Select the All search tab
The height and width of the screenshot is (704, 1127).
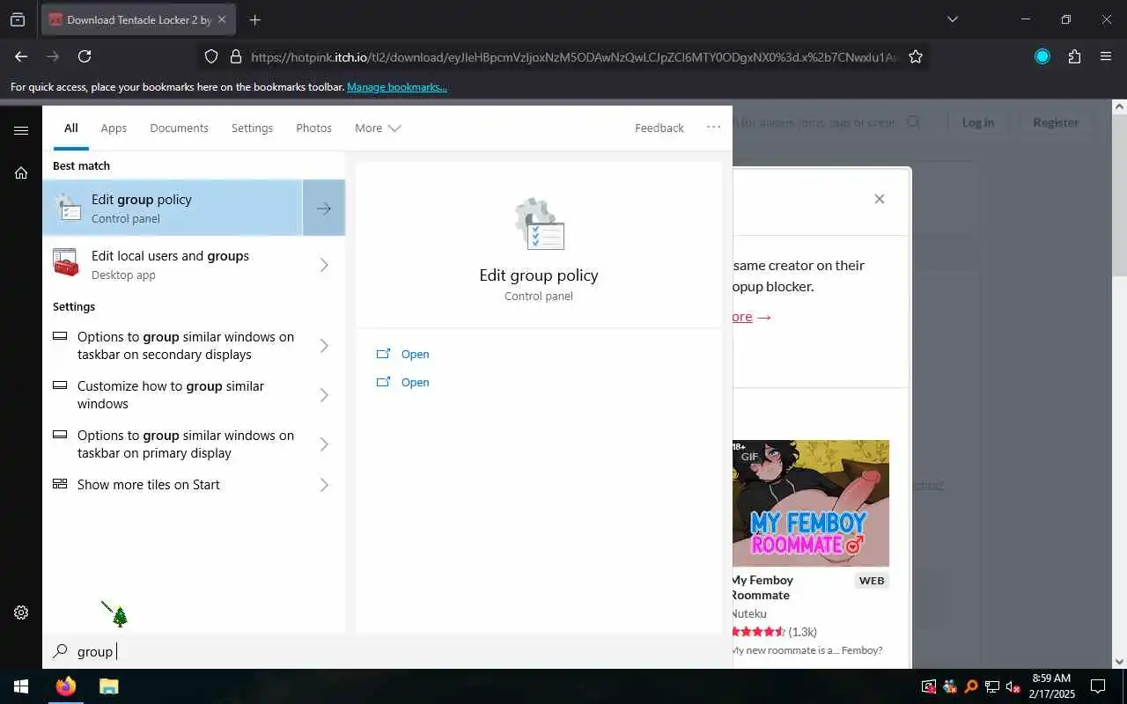(71, 128)
